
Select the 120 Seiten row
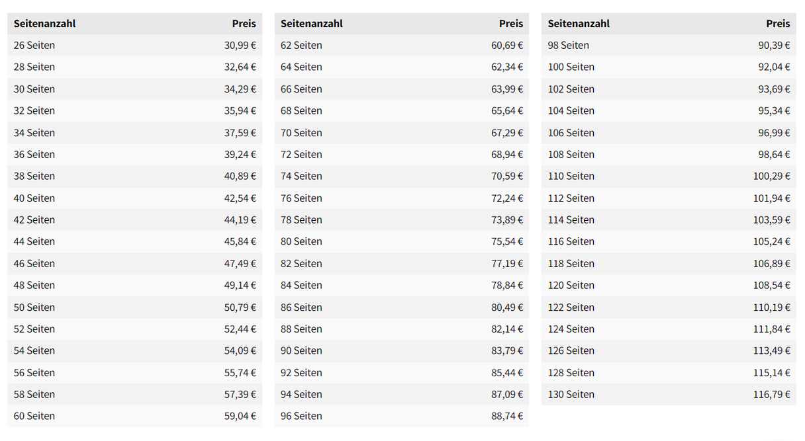point(669,285)
